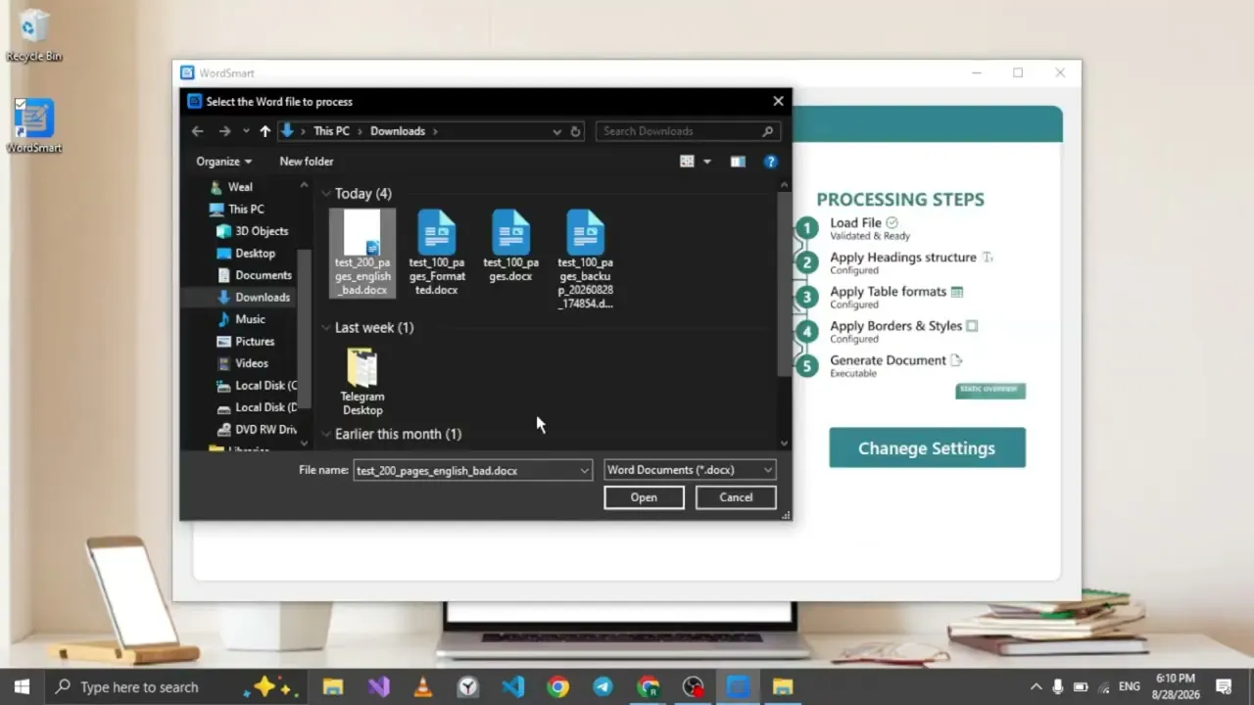Select the test_100_pages_Formatted.docx file
Viewport: 1254px width, 705px height.
pyautogui.click(x=437, y=253)
